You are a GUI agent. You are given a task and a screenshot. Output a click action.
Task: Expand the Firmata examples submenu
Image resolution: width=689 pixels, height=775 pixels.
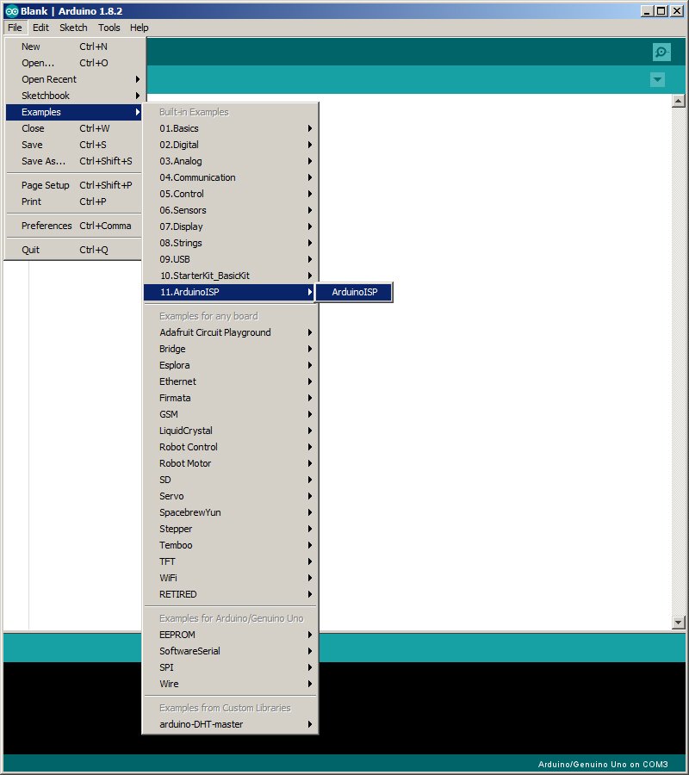[230, 398]
